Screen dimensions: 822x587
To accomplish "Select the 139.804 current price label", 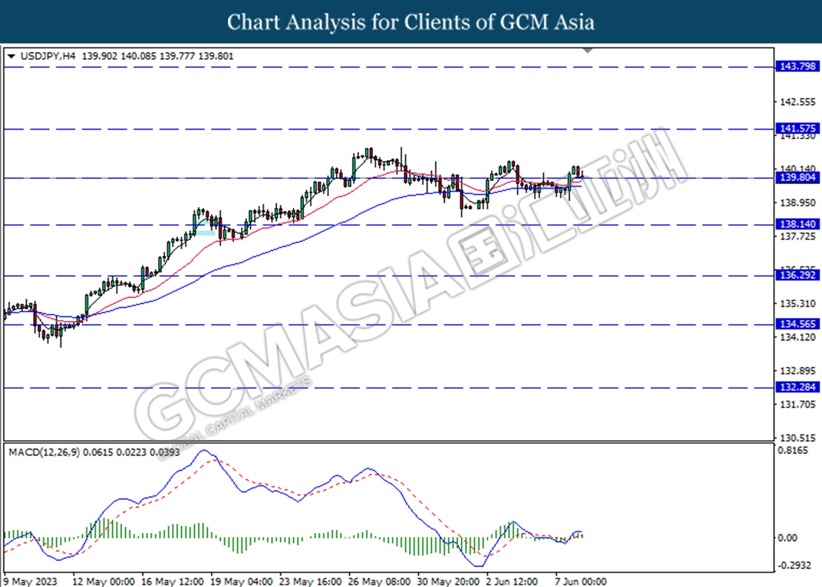I will [x=797, y=178].
